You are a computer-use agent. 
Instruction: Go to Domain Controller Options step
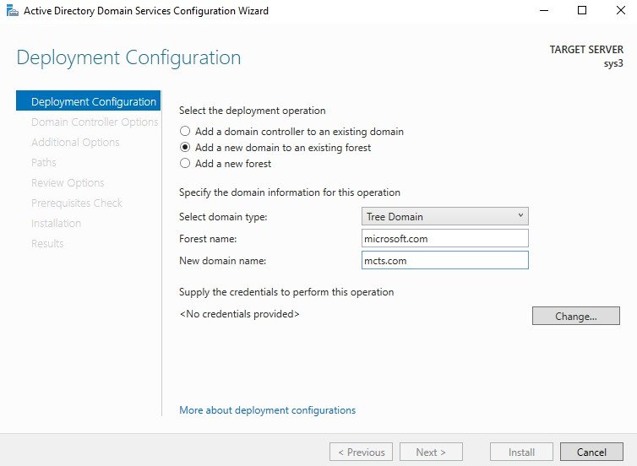click(x=95, y=122)
